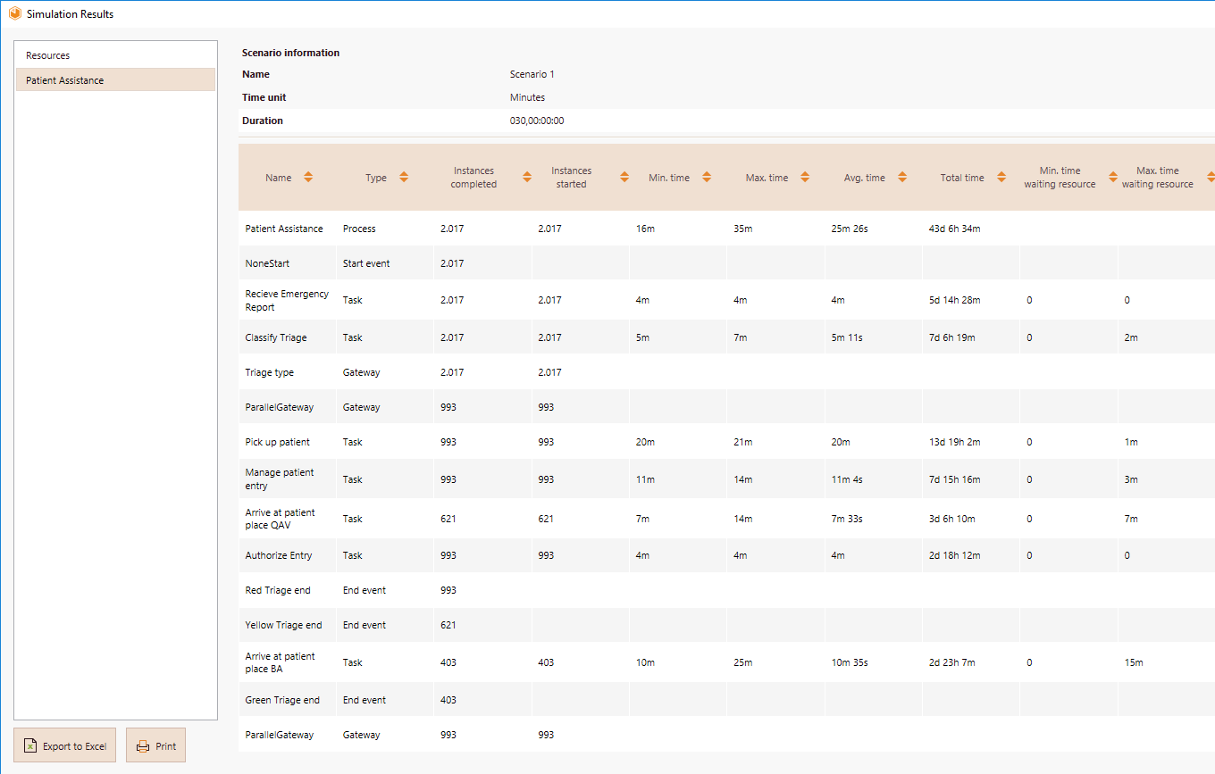This screenshot has height=774, width=1215.
Task: Sort by Type column arrows
Action: [404, 177]
